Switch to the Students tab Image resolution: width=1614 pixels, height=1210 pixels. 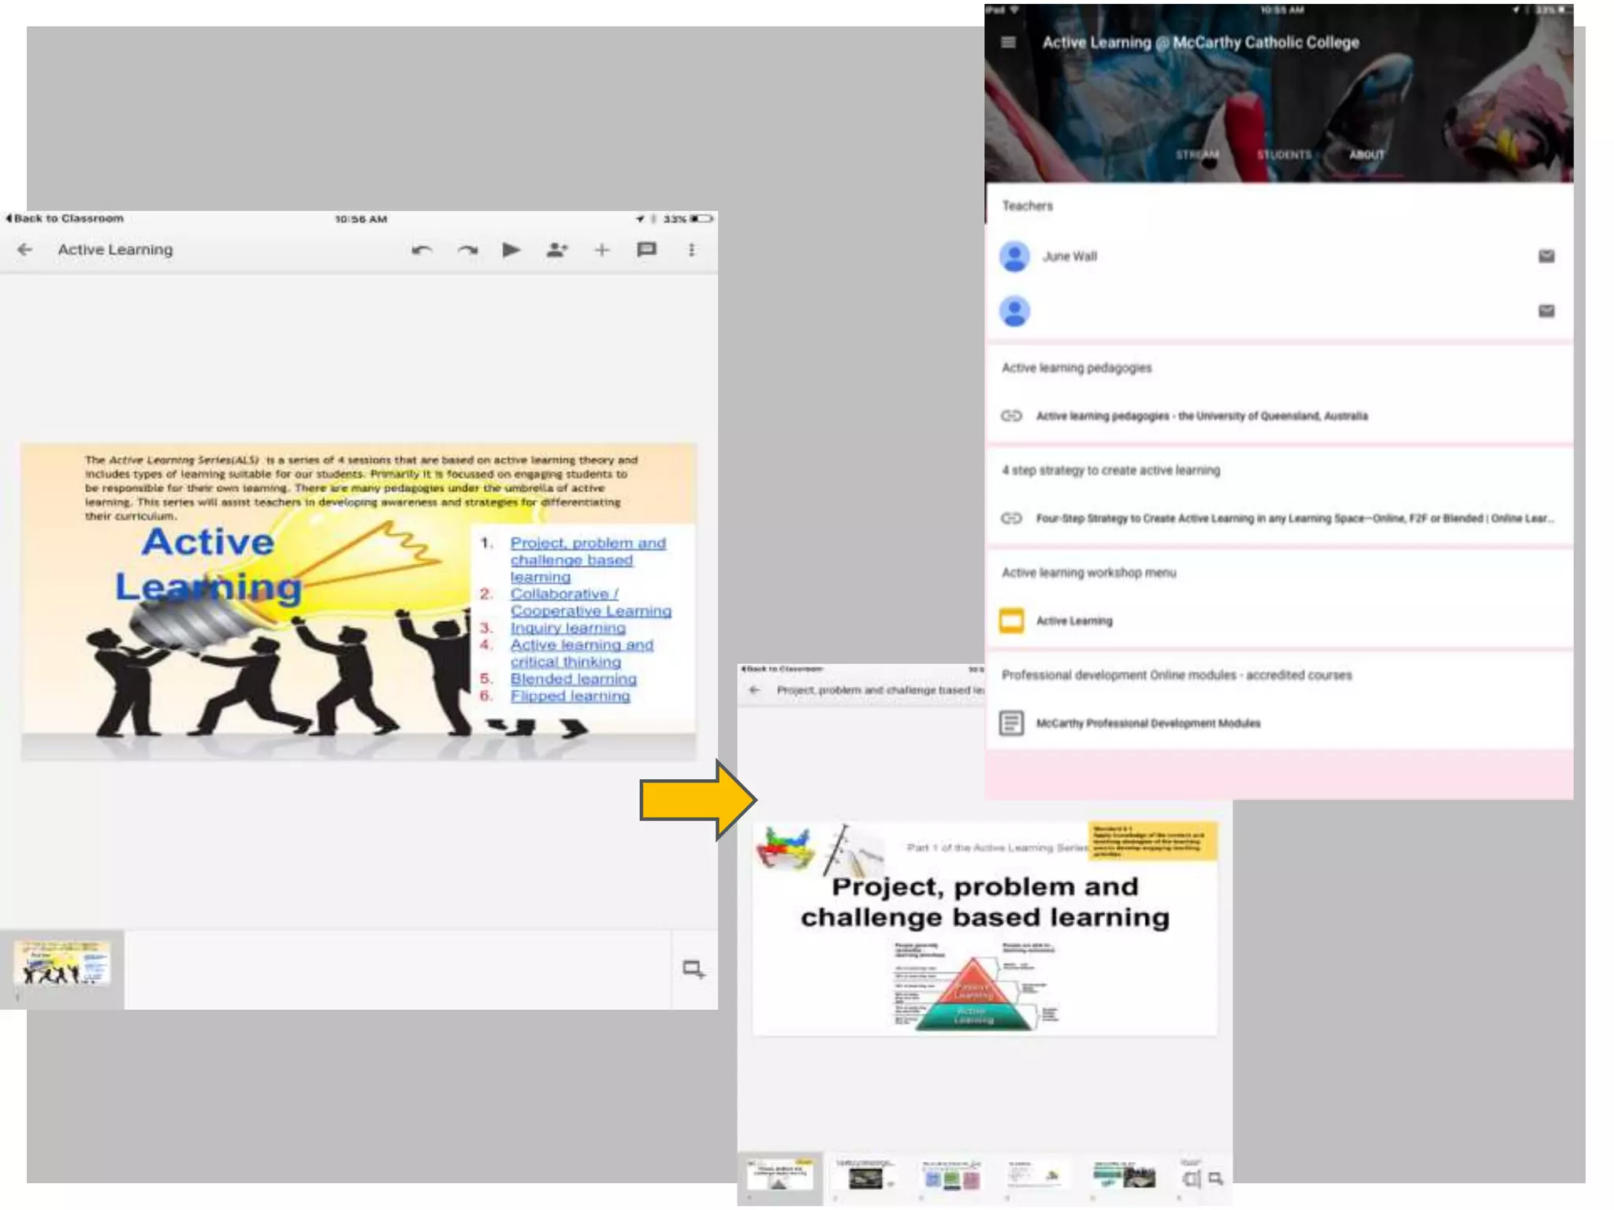coord(1284,154)
